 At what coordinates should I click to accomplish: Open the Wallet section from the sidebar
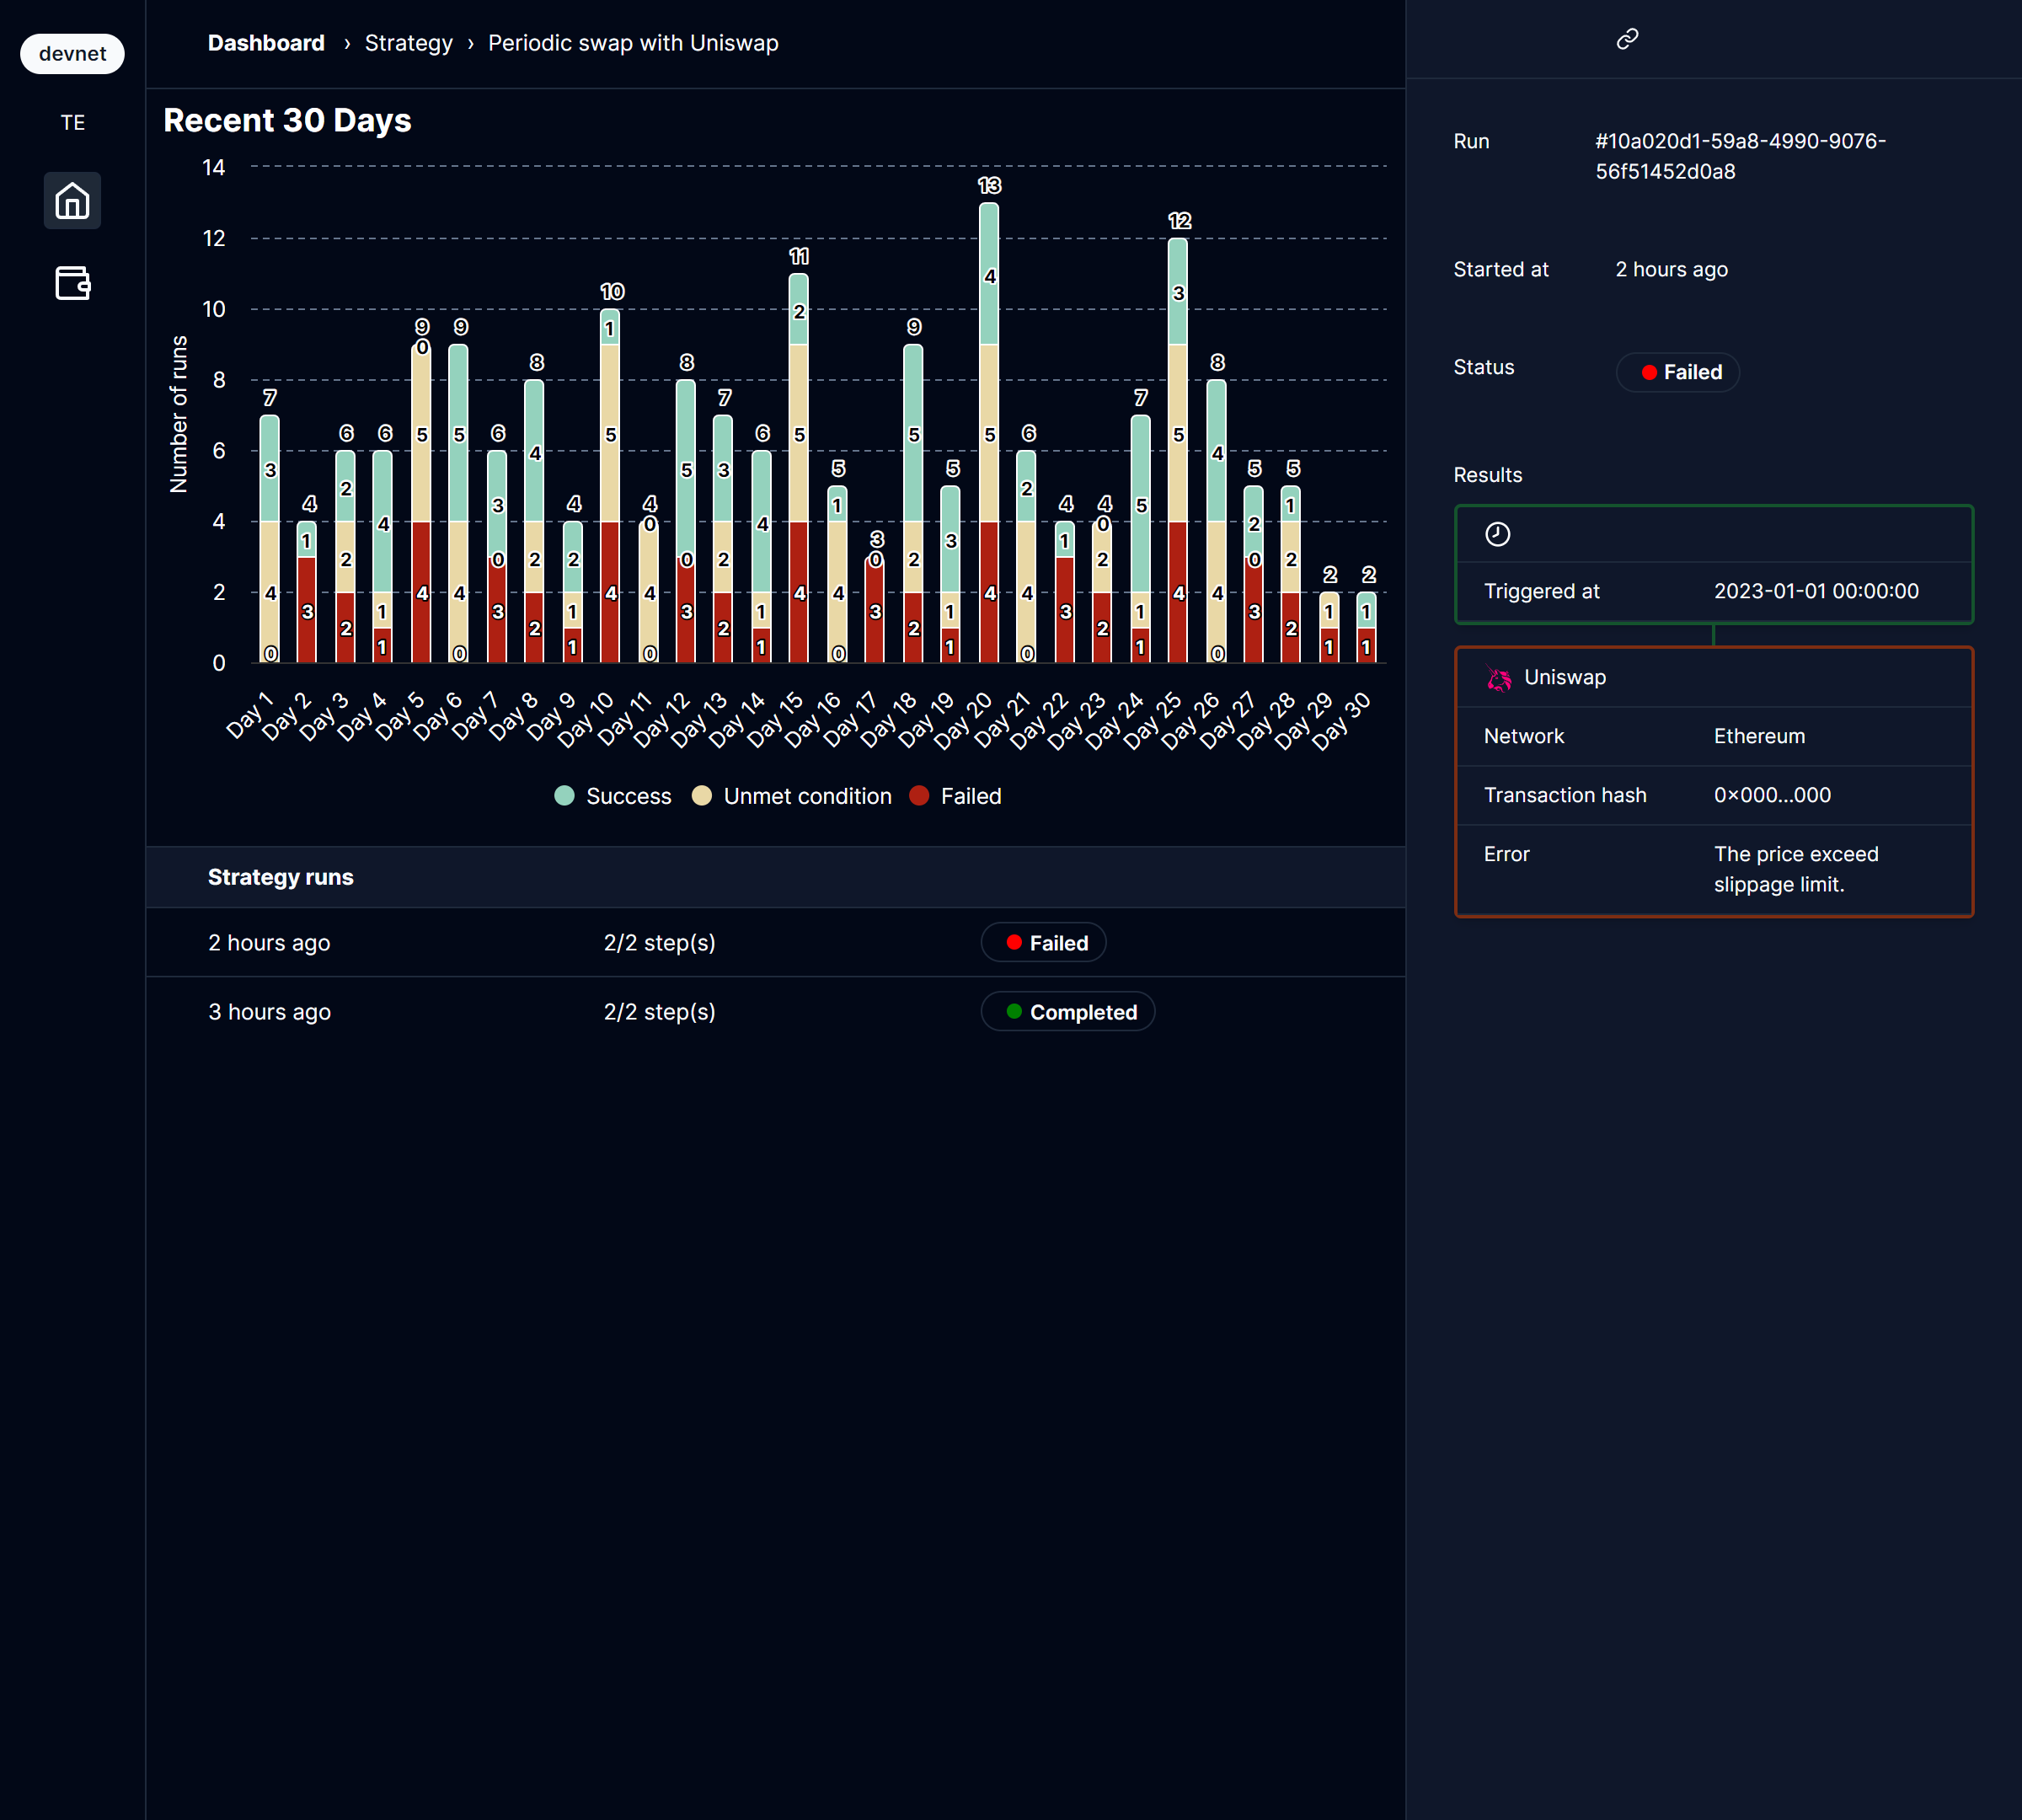point(71,284)
